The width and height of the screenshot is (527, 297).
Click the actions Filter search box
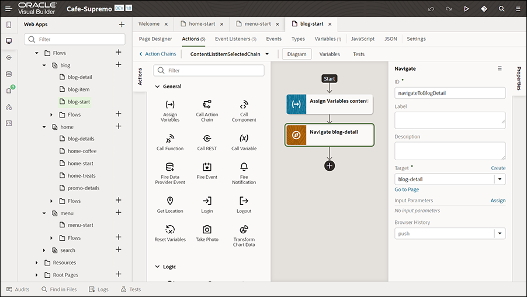209,70
